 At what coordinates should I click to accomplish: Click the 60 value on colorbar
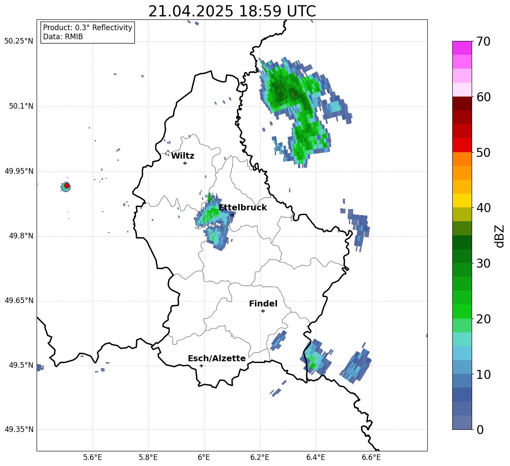tap(483, 97)
